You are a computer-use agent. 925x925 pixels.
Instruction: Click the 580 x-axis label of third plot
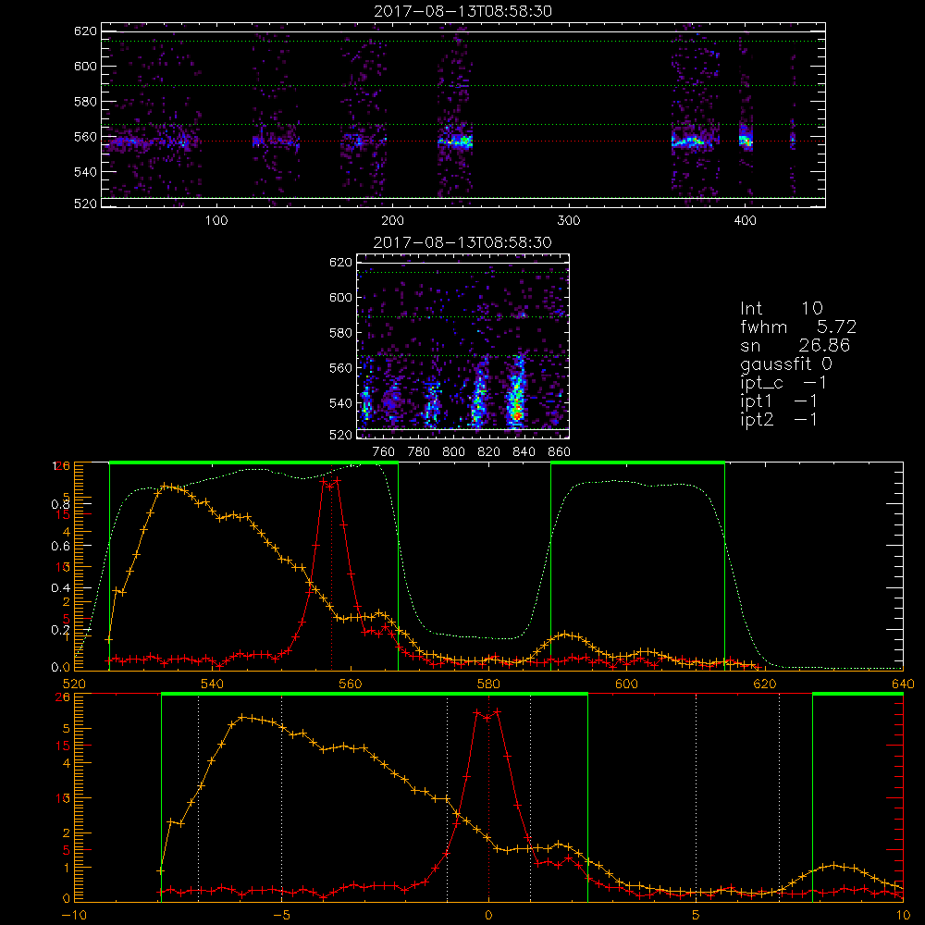click(x=488, y=684)
